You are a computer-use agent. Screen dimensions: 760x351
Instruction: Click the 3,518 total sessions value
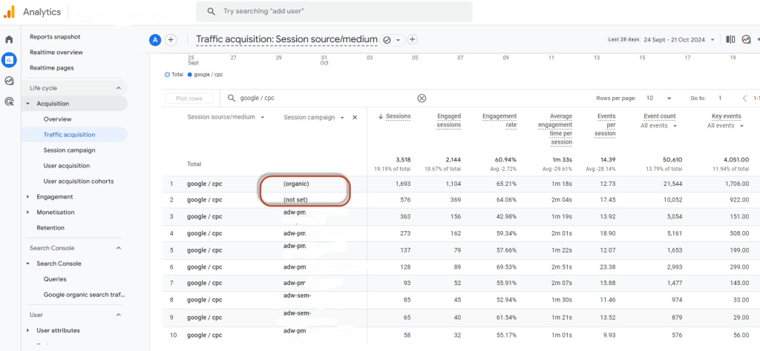402,159
